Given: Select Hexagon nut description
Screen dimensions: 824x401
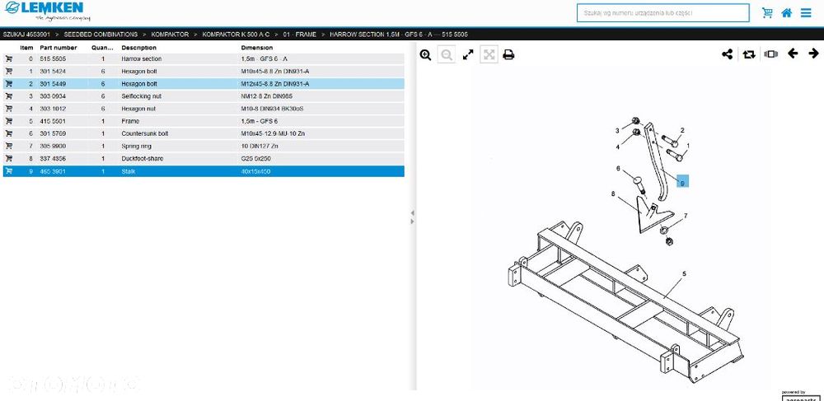Looking at the screenshot, I should pos(138,109).
